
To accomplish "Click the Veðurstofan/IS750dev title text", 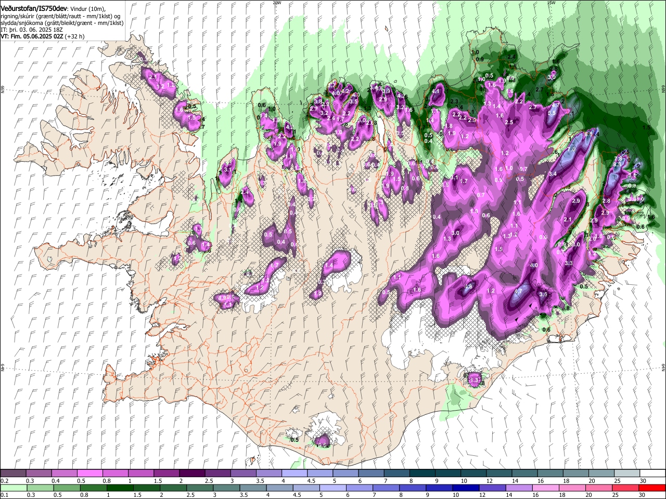I will point(34,9).
